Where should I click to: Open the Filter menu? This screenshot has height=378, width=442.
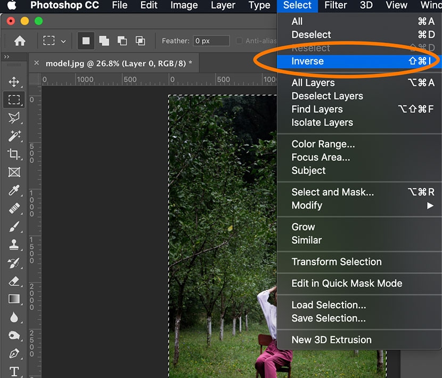[335, 5]
